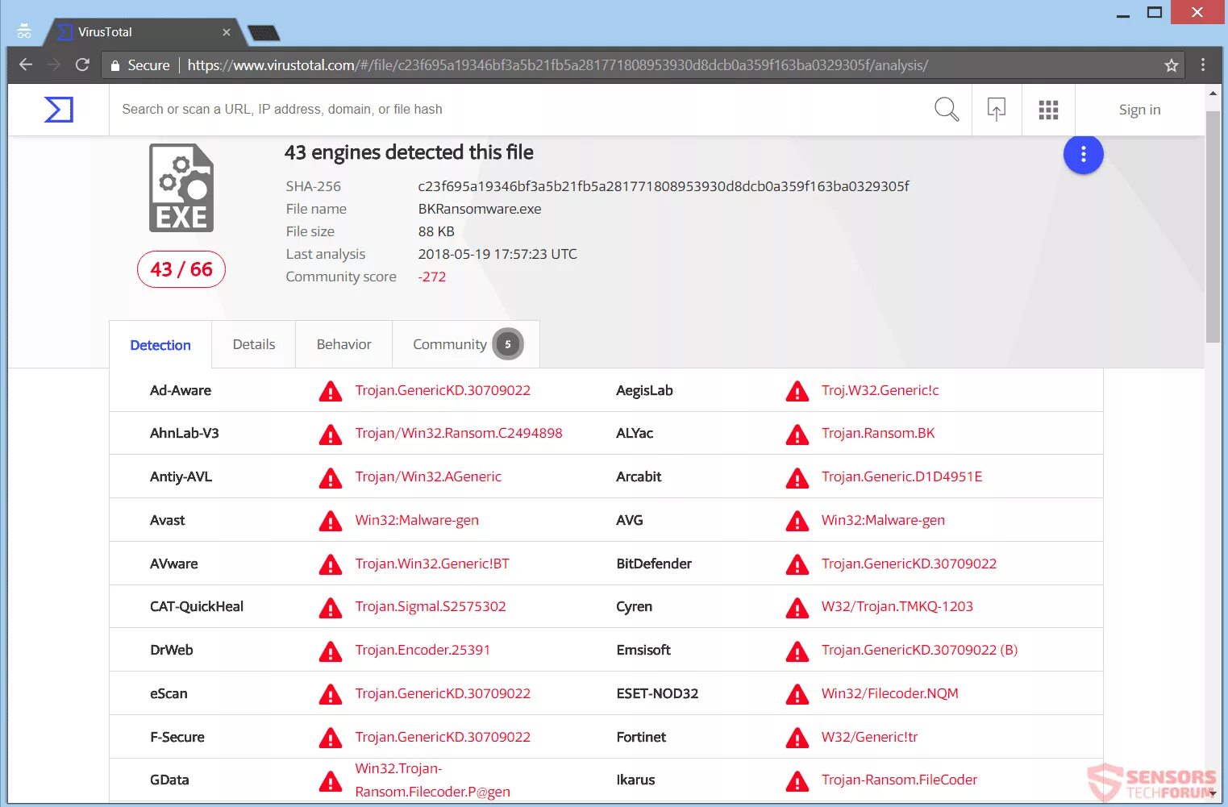Click the browser address bar URL
The image size is (1228, 807).
pos(558,65)
